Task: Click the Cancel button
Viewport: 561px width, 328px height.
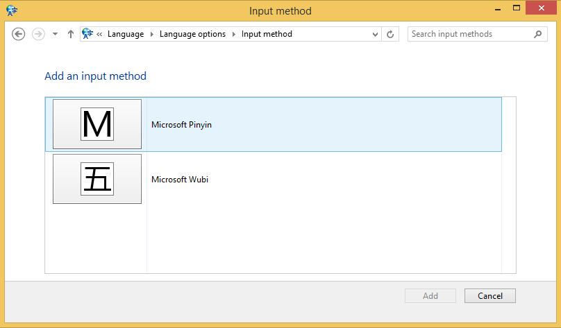Action: pyautogui.click(x=490, y=296)
